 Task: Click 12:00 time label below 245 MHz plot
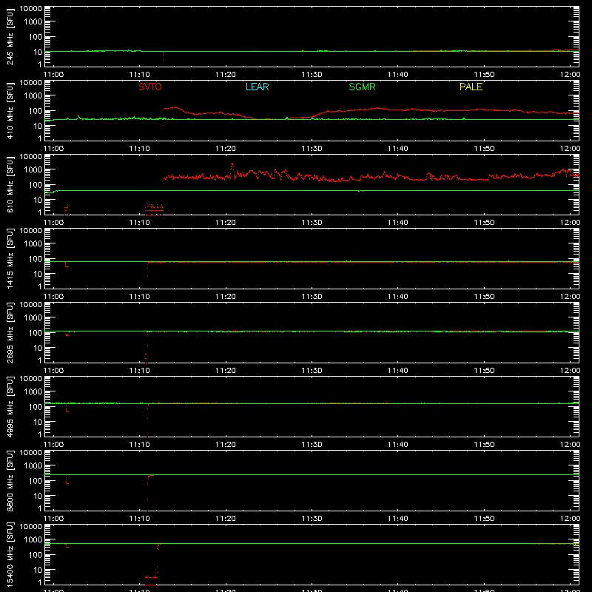pos(570,75)
